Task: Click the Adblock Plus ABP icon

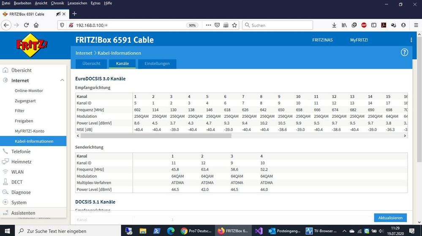Action: [364, 25]
